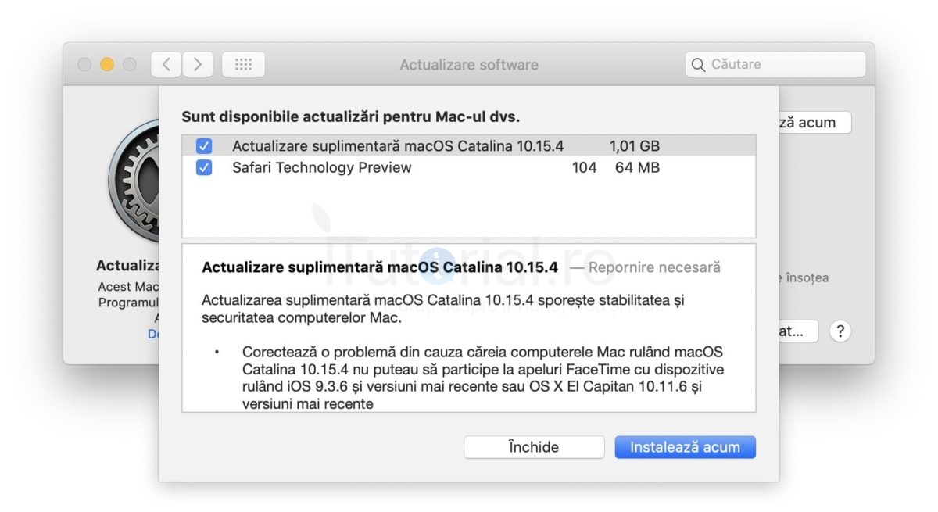Show all preferences with the grid icon
Screen dimensions: 938x512
243,65
